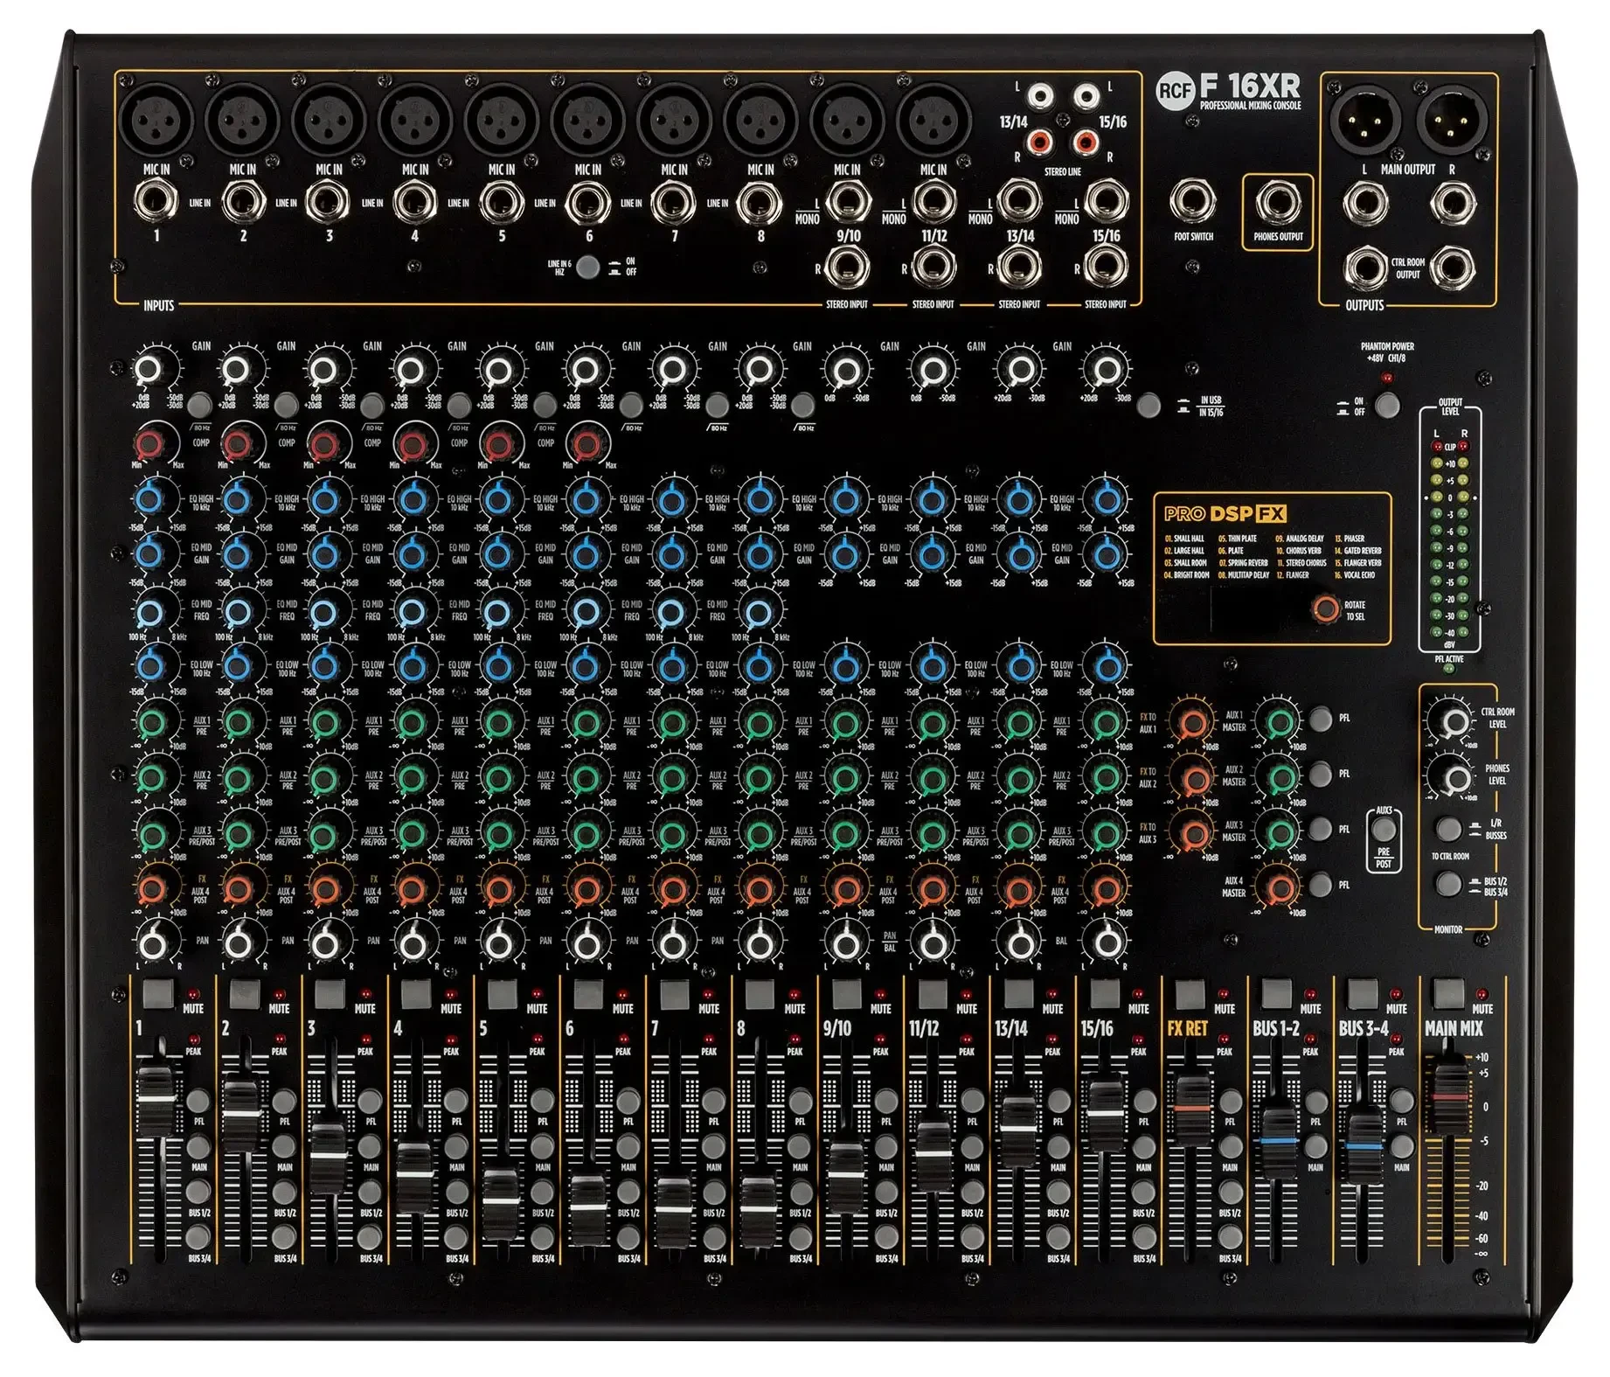This screenshot has height=1377, width=1610.
Task: Select the PRO DSP FX rotate-to-select knob
Action: click(1326, 609)
